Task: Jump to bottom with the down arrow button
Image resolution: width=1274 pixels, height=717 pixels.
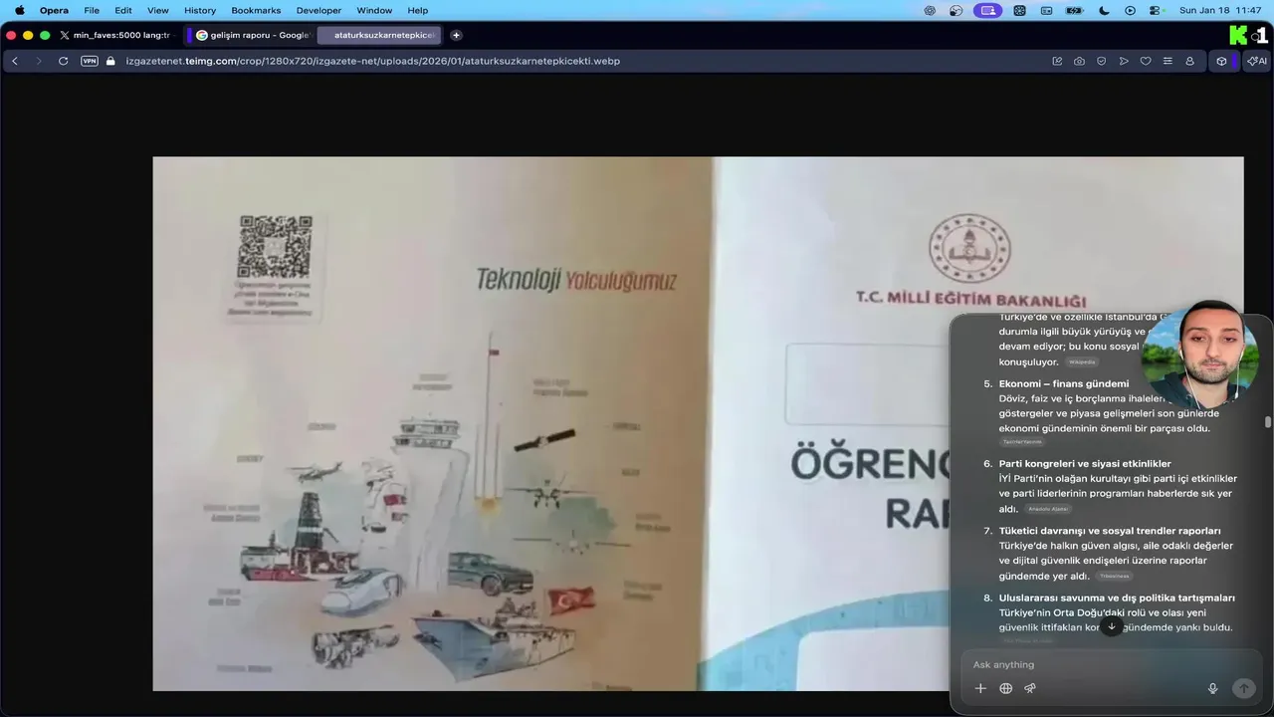Action: (x=1112, y=626)
